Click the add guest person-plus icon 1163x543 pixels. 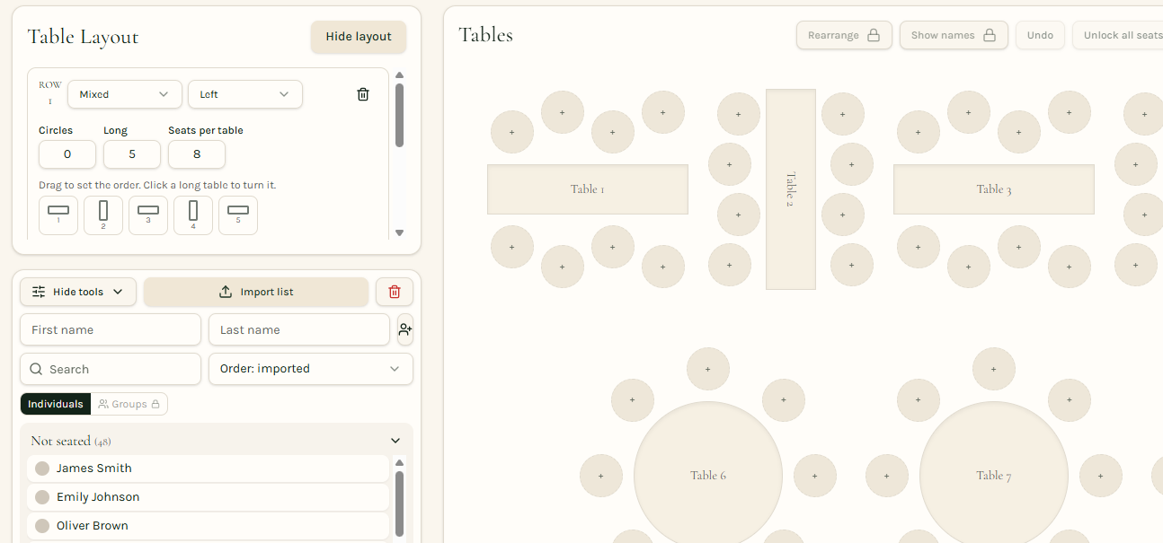405,329
